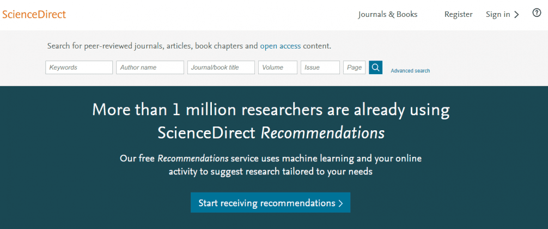This screenshot has height=229, width=548.
Task: Follow the open access link
Action: pos(281,46)
